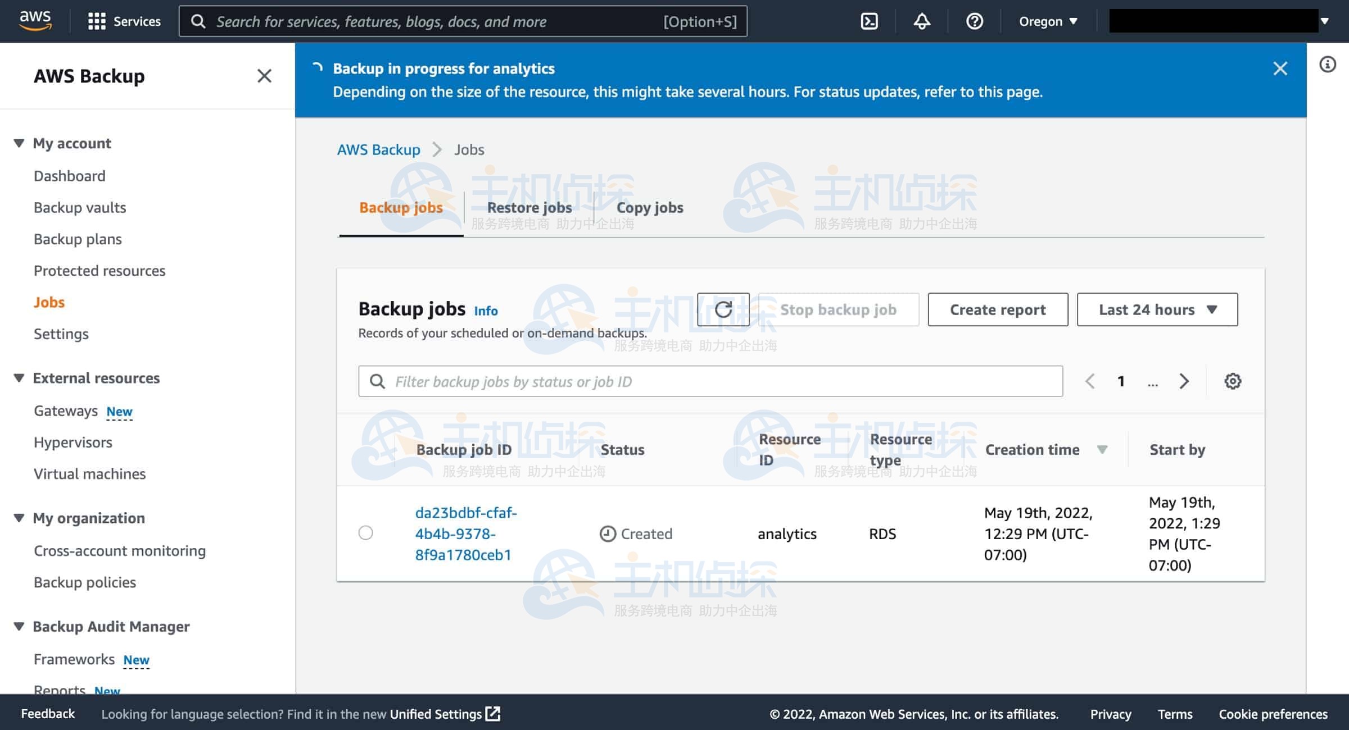Click the Create report button

[x=997, y=309]
